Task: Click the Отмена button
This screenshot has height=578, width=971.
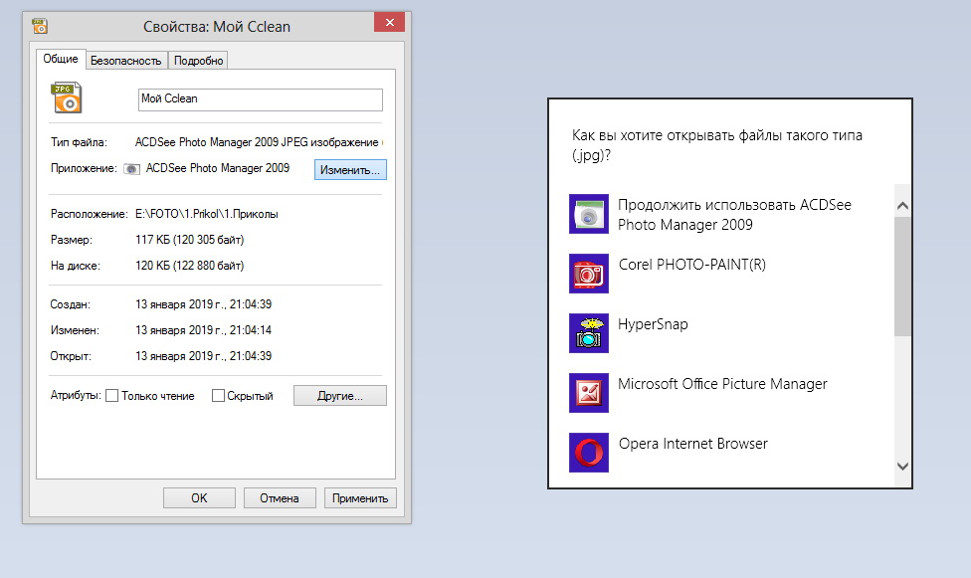Action: [x=280, y=498]
